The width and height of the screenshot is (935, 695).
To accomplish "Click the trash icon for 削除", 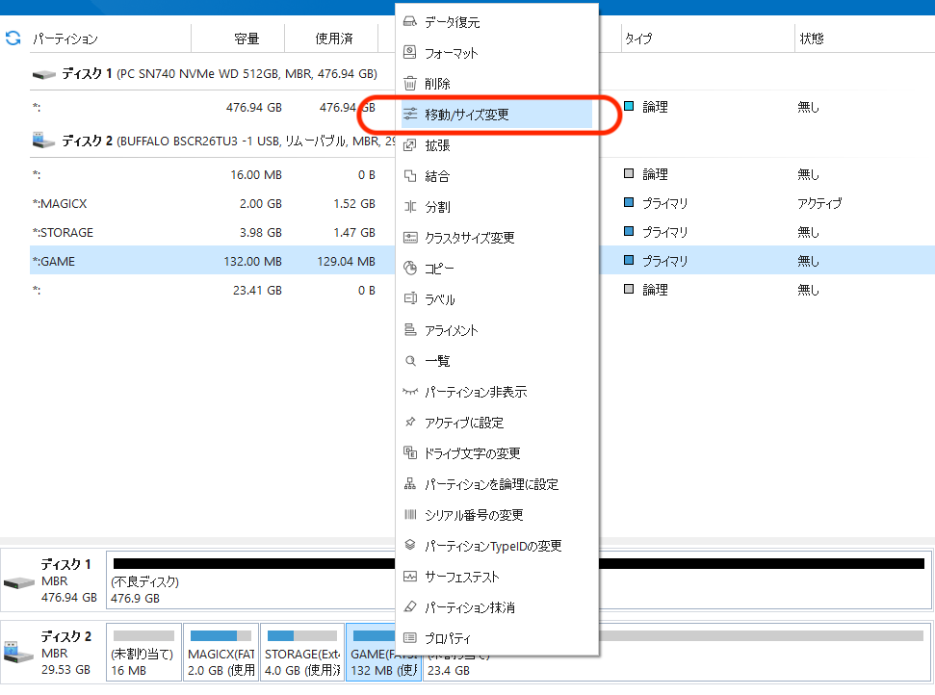I will pyautogui.click(x=409, y=84).
